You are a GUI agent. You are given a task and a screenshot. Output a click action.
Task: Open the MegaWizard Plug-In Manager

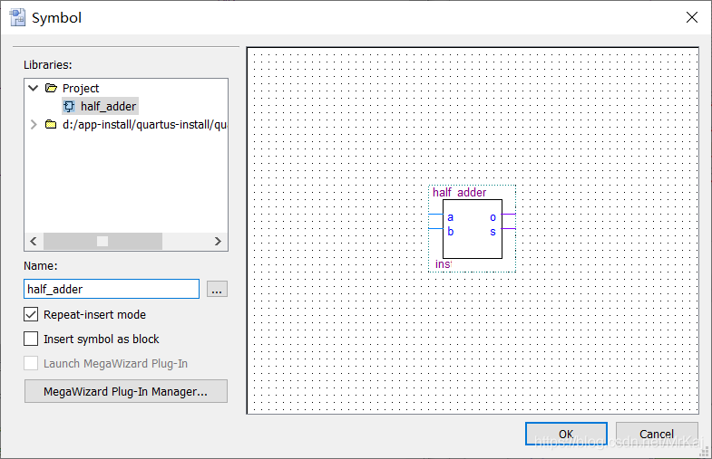pos(126,391)
